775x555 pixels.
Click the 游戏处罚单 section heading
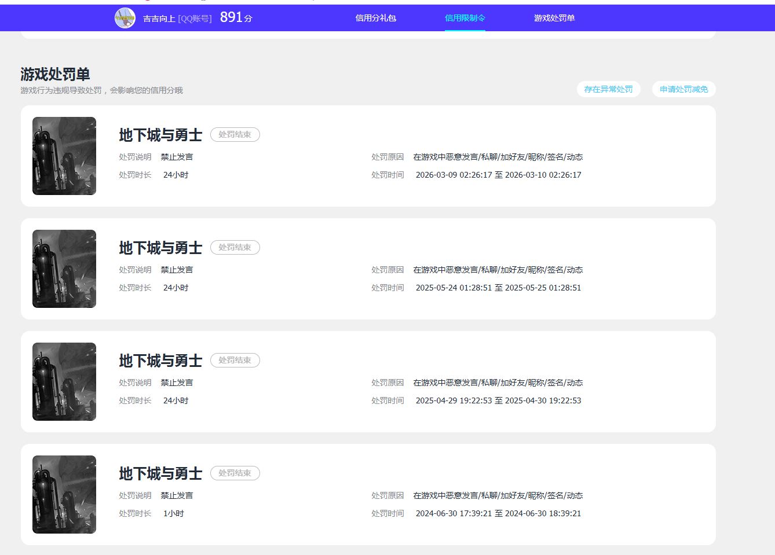click(x=55, y=74)
